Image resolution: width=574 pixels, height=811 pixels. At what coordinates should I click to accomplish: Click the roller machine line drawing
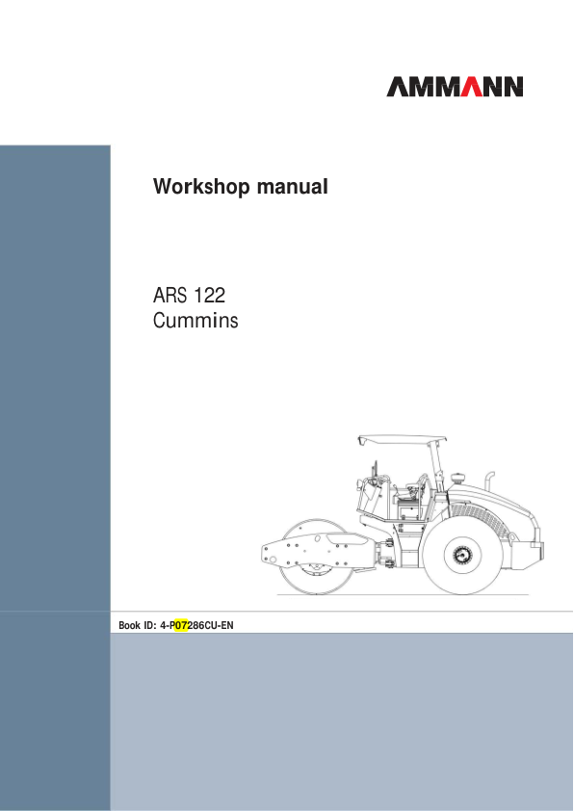(403, 515)
